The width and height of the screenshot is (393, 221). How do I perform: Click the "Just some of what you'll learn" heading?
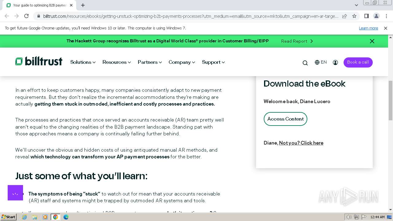click(81, 176)
